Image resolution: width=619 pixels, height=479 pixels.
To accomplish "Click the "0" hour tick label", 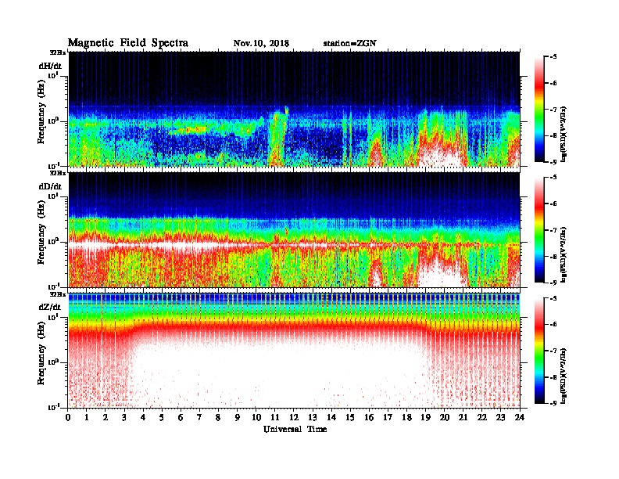I will [x=68, y=418].
